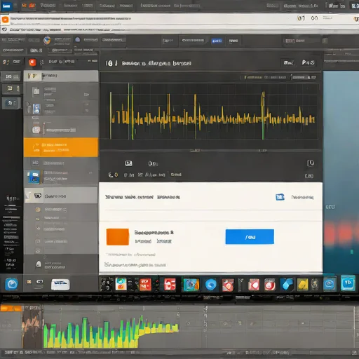The image size is (359, 359).
Task: Click the blue button in the white dialog
Action: point(250,237)
